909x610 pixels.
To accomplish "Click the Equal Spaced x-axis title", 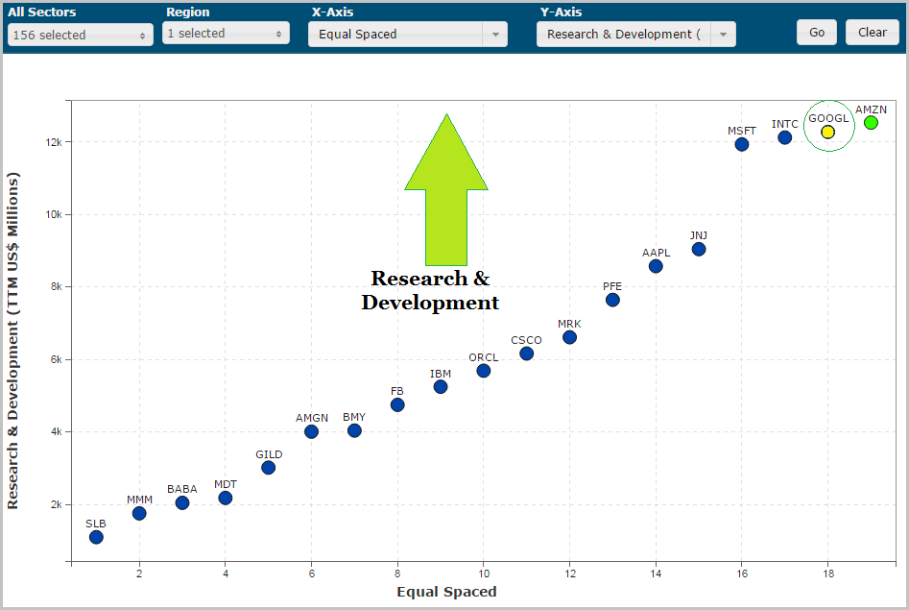I will (446, 592).
